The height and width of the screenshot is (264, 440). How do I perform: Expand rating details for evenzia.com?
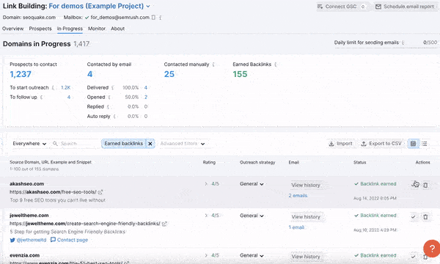point(206,256)
